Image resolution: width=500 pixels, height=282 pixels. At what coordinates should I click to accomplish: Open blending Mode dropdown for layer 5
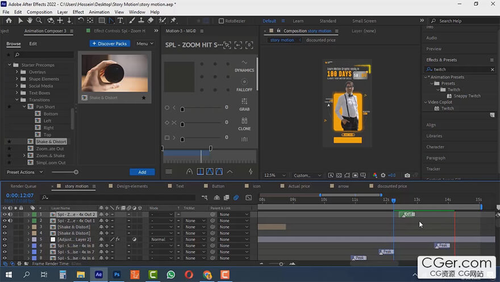(x=162, y=239)
